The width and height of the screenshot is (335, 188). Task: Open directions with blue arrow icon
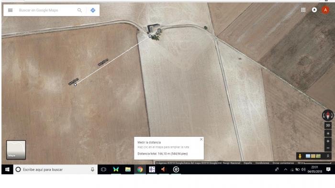[x=93, y=10]
